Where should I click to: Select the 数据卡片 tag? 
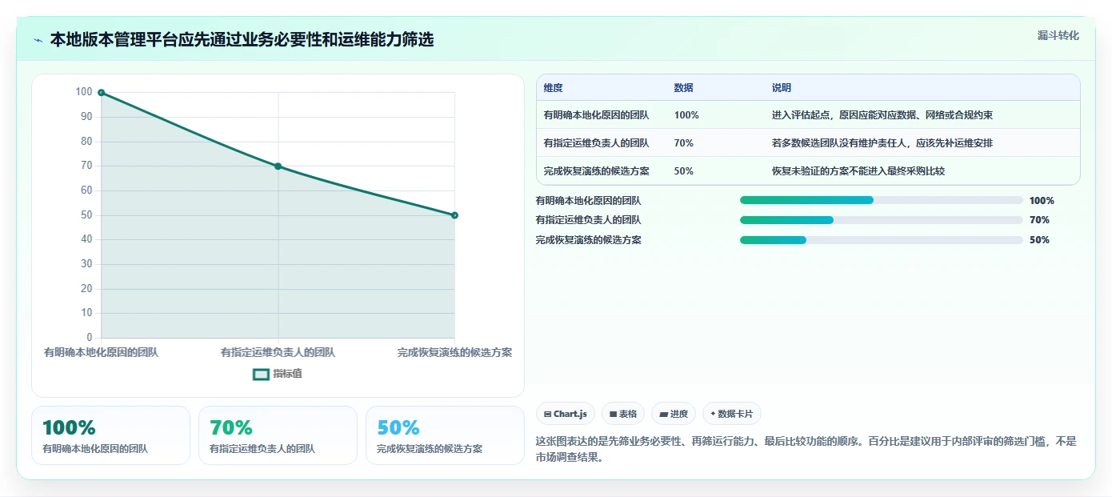point(732,414)
